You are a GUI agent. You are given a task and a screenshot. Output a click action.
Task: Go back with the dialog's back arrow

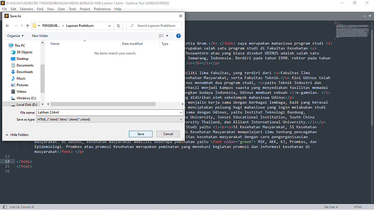click(x=7, y=26)
